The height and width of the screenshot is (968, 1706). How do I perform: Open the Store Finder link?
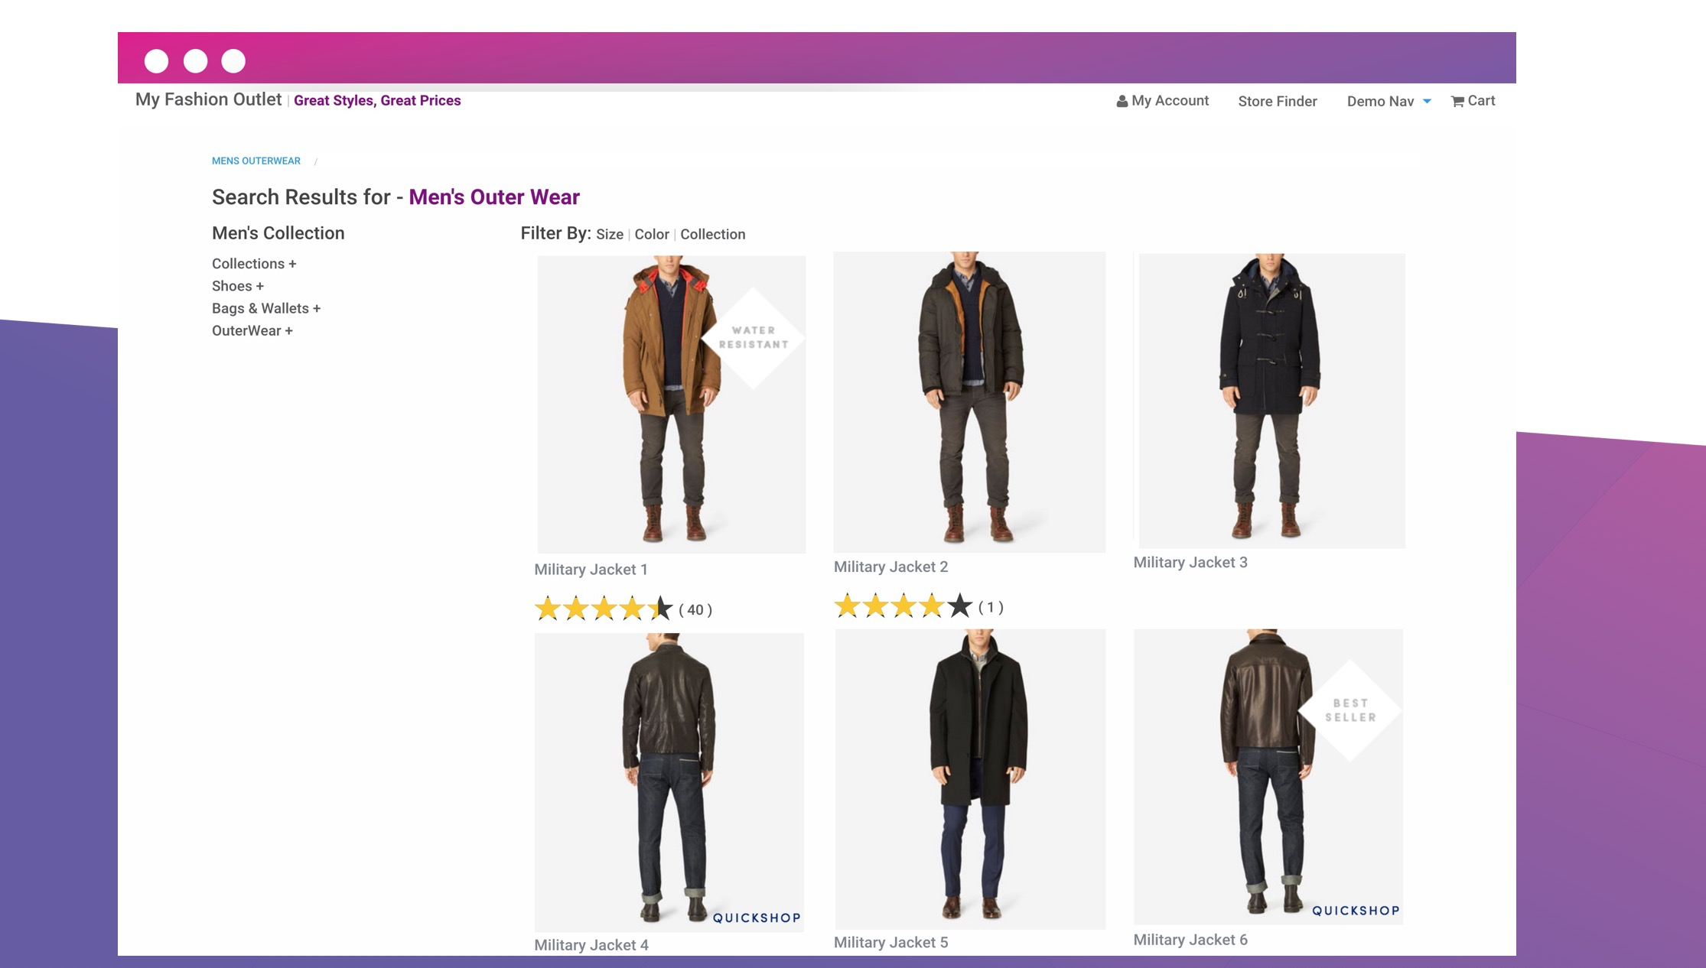click(1277, 101)
